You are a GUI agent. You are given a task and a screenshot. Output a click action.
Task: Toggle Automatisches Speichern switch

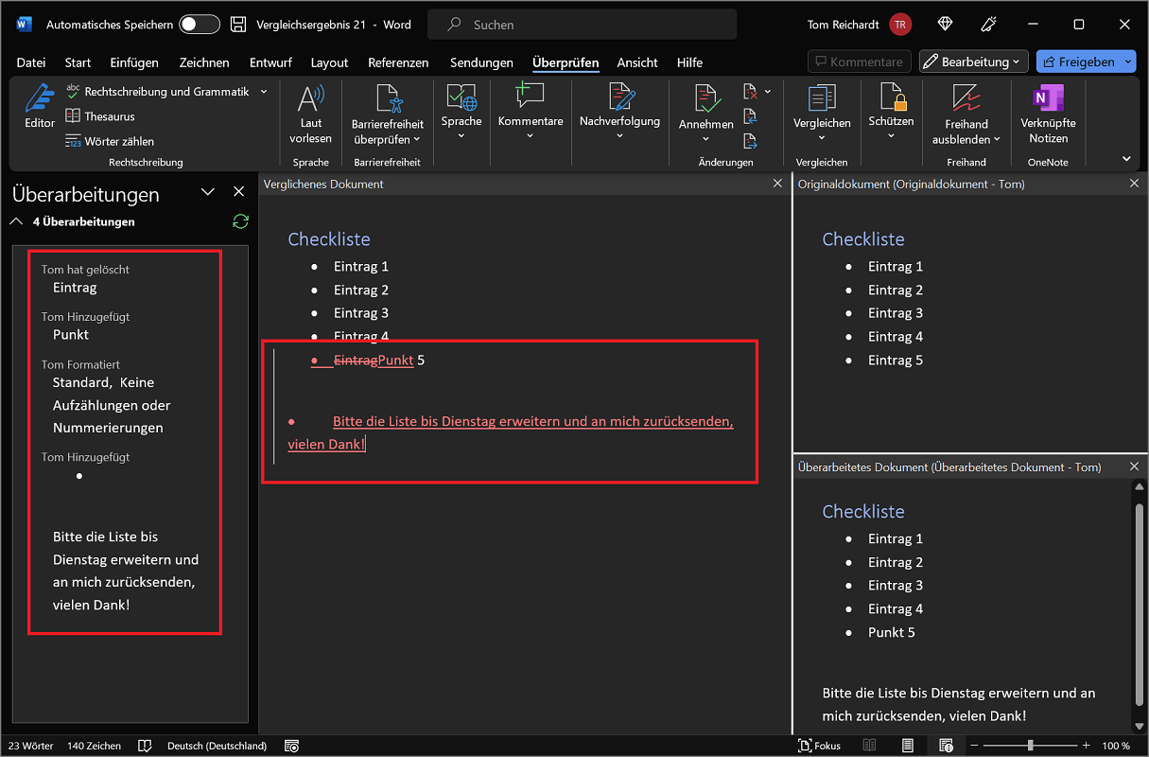200,25
